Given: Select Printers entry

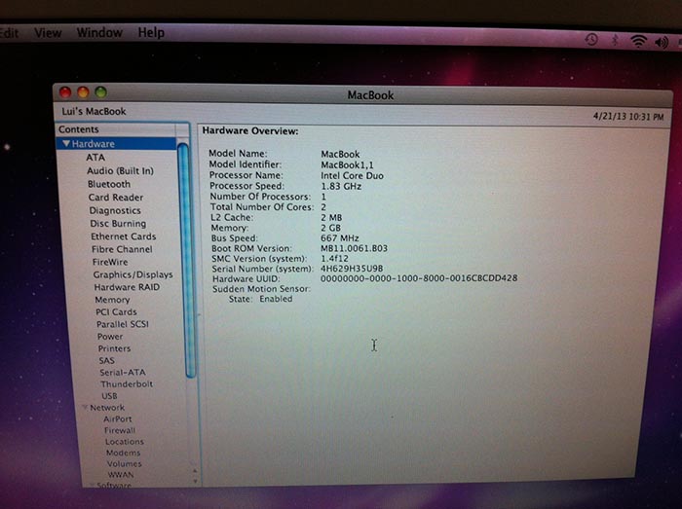Looking at the screenshot, I should point(114,348).
